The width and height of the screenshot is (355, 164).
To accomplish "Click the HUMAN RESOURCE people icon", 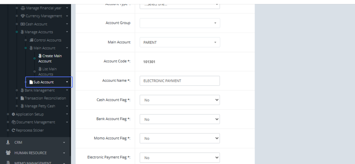I will [x=8, y=153].
